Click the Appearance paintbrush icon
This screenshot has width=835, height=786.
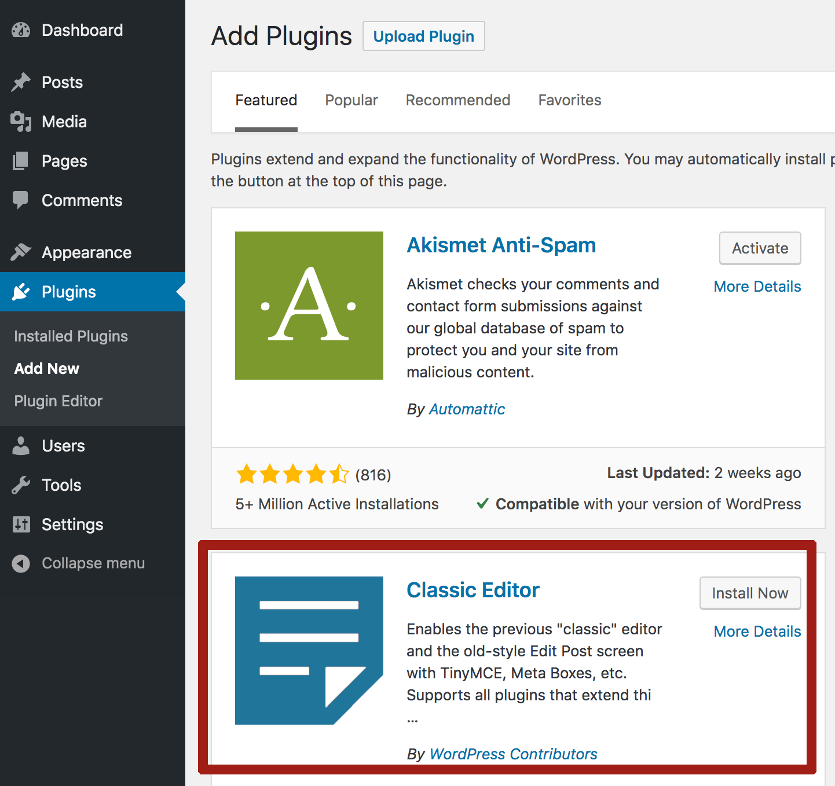[21, 252]
